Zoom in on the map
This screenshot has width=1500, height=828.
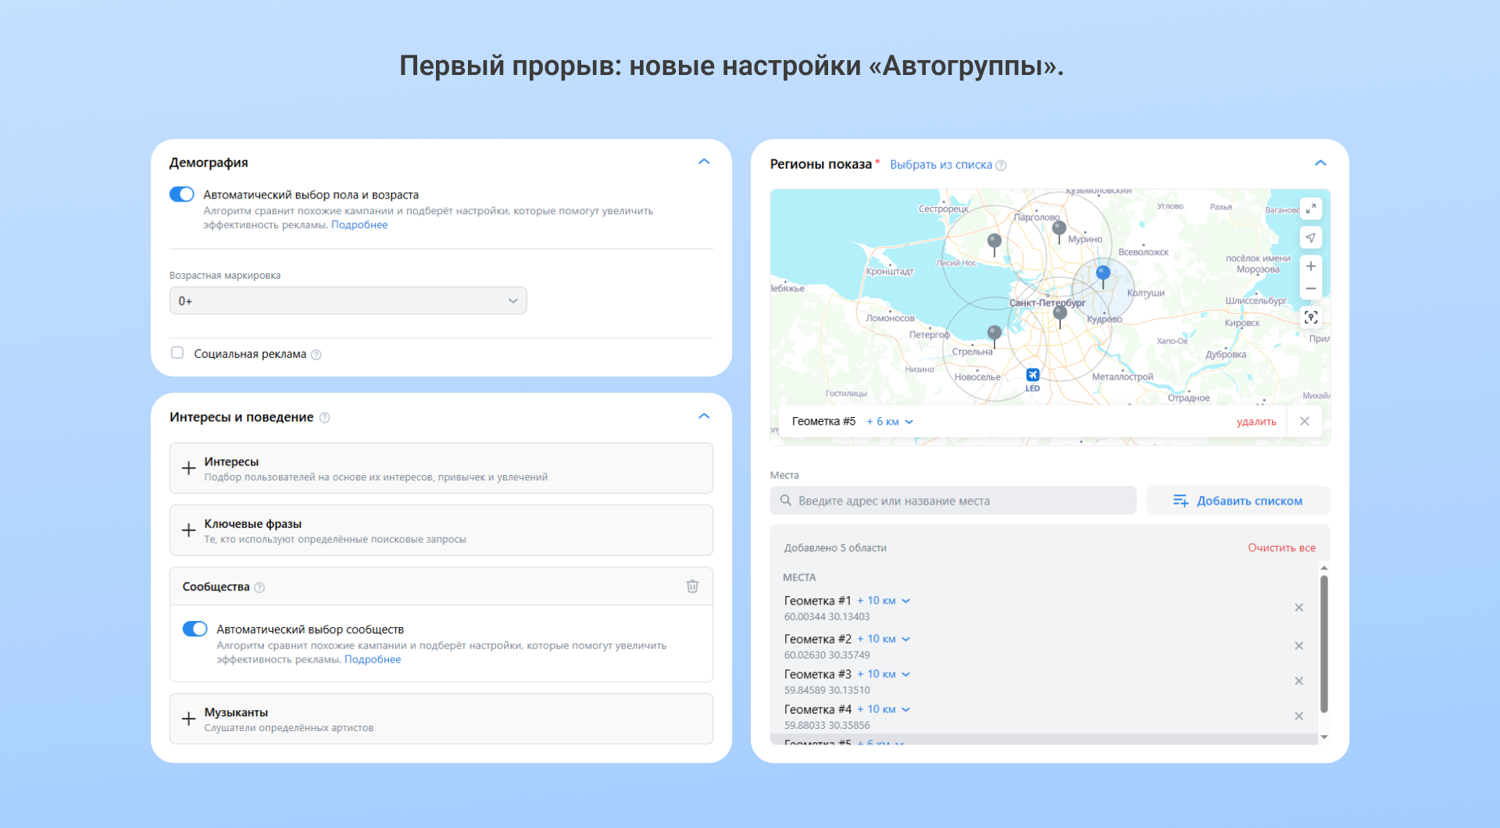(1311, 266)
